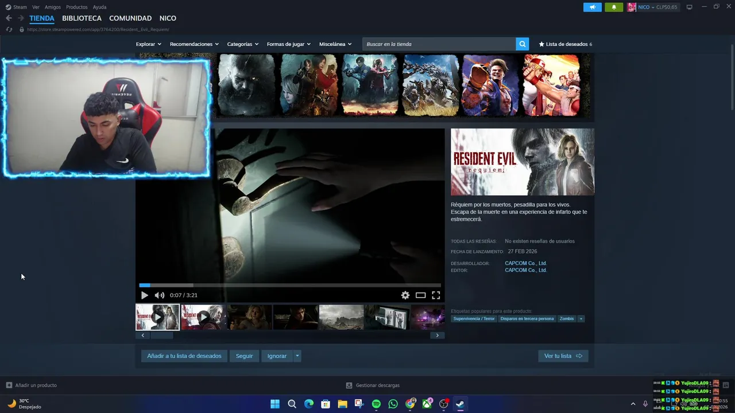The image size is (735, 413).
Task: Play the Resident Evil Requiem trailer
Action: (144, 295)
